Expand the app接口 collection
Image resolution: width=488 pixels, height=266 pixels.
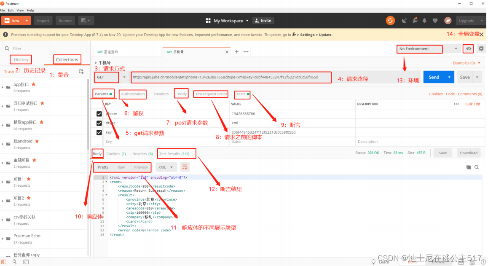click(3, 87)
